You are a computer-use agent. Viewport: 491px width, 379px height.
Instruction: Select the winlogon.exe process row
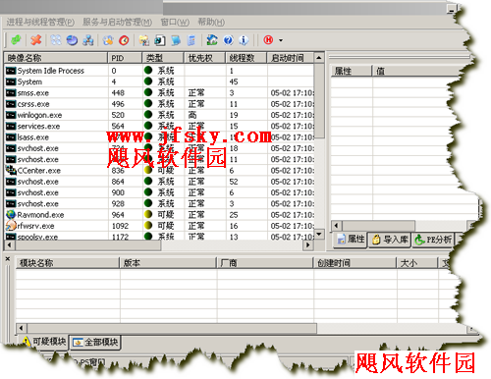click(x=159, y=115)
